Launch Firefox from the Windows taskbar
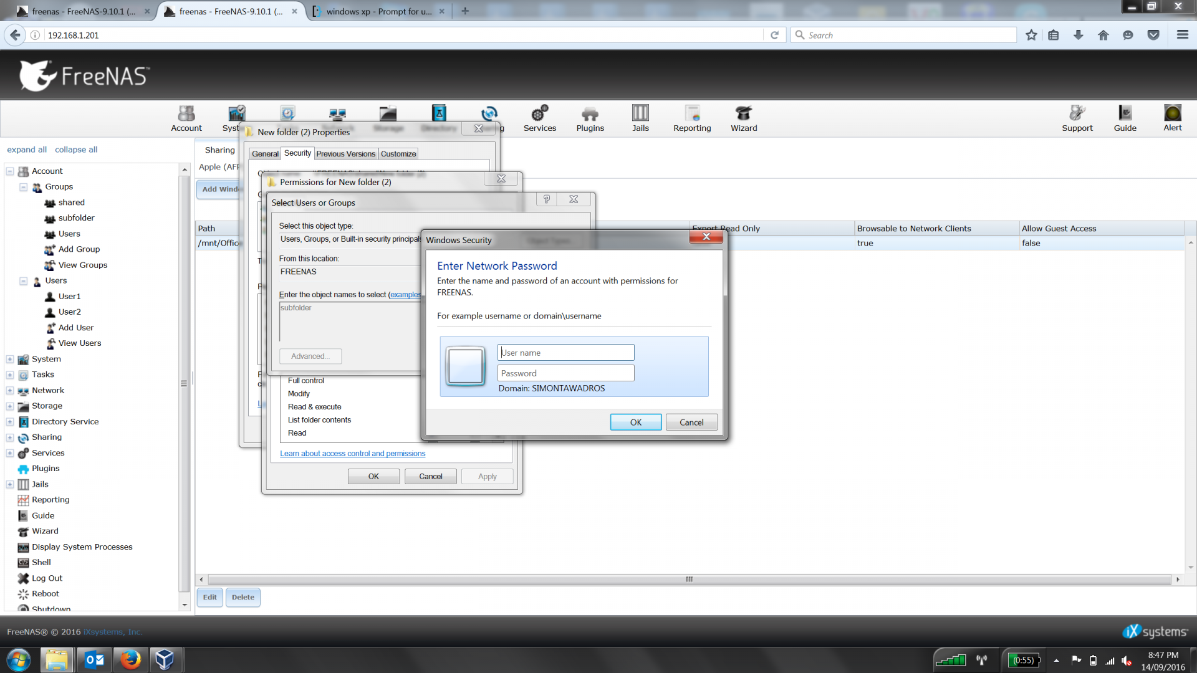Screen dimensions: 1197x673 [130, 659]
